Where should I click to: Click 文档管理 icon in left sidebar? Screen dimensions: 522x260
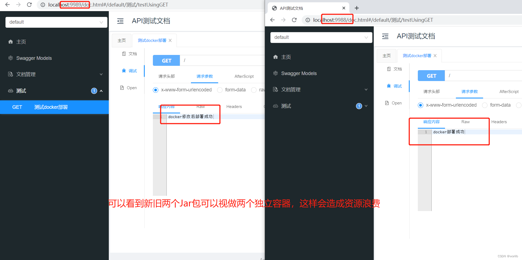pos(11,74)
